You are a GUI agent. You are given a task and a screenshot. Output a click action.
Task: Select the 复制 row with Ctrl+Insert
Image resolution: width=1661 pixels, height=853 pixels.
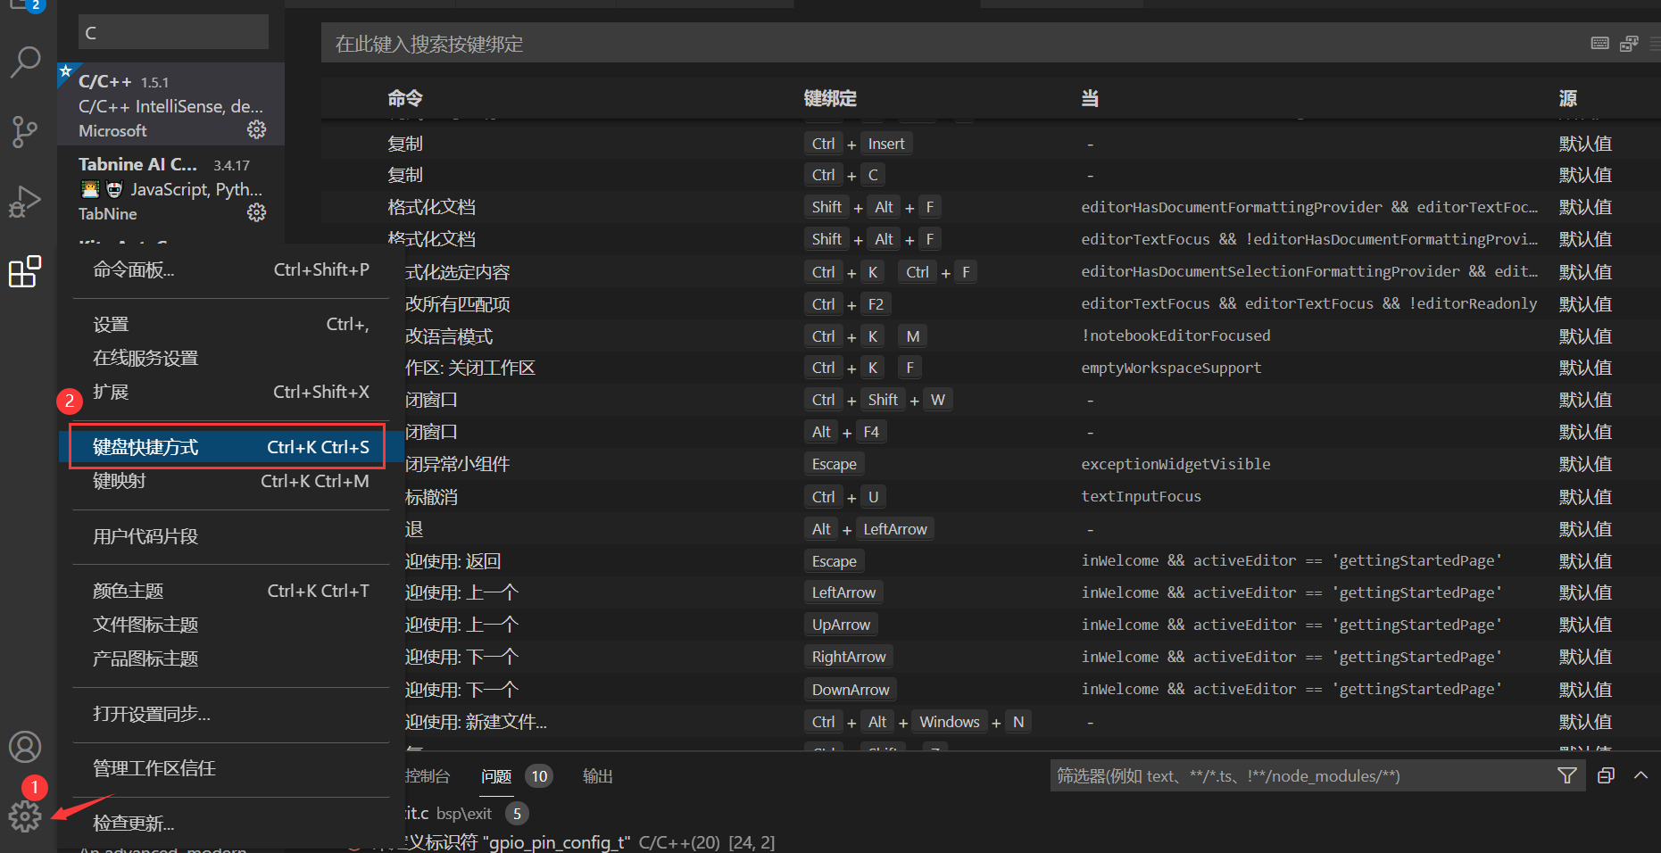(x=991, y=144)
